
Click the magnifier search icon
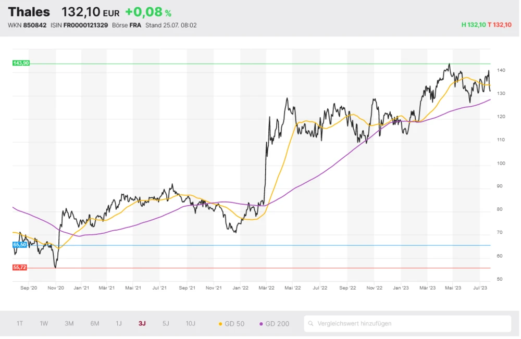tap(311, 323)
